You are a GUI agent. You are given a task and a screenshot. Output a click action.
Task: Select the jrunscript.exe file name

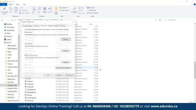coord(32,98)
